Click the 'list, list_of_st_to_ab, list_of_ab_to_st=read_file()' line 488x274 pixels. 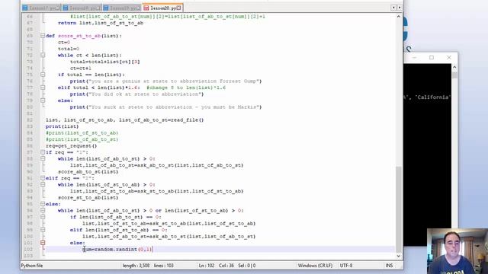(x=124, y=120)
